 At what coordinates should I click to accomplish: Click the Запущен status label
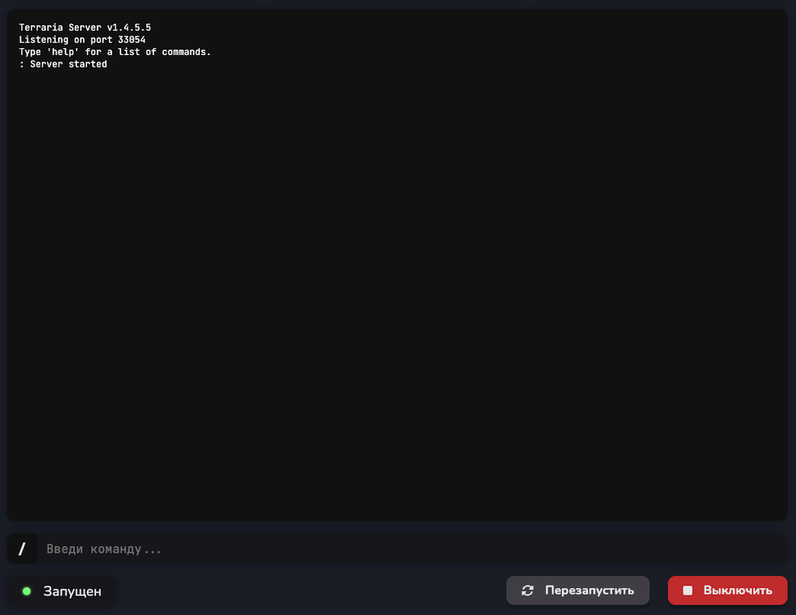[72, 591]
